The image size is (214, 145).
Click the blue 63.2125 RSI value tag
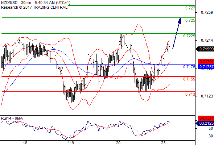[x=205, y=123]
